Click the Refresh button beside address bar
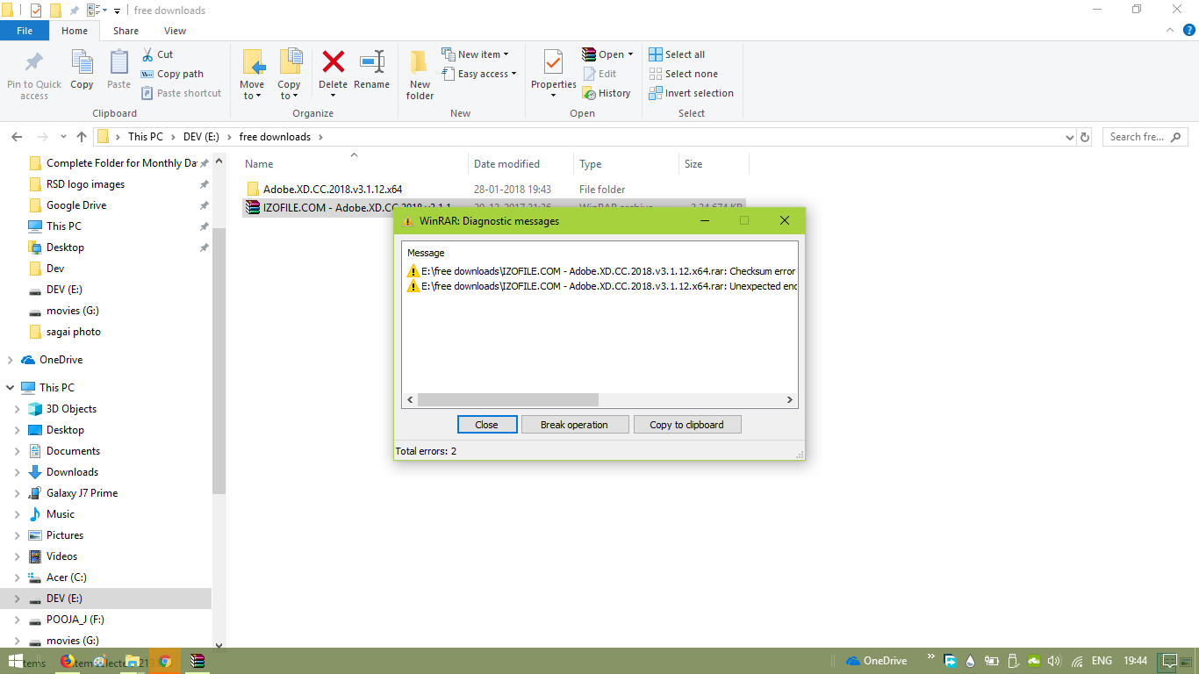Viewport: 1199px width, 674px height. [1085, 138]
